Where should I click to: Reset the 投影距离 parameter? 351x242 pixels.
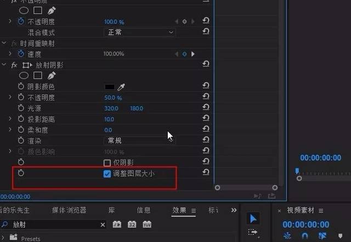tap(206, 118)
